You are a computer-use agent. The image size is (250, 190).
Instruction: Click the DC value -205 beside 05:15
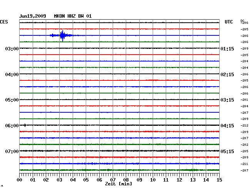tap(244, 151)
